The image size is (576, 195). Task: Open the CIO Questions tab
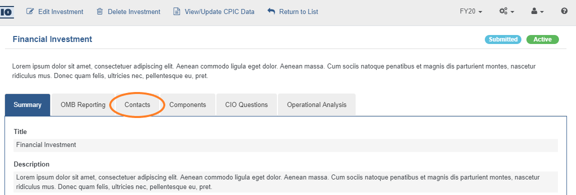click(246, 105)
